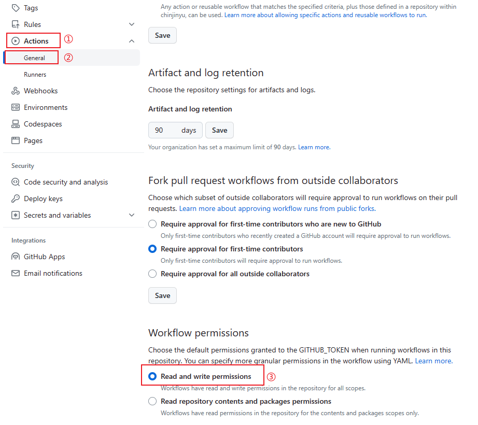Viewport: 478px width, 425px height.
Task: Click the Tags tag icon
Action: pyautogui.click(x=16, y=8)
